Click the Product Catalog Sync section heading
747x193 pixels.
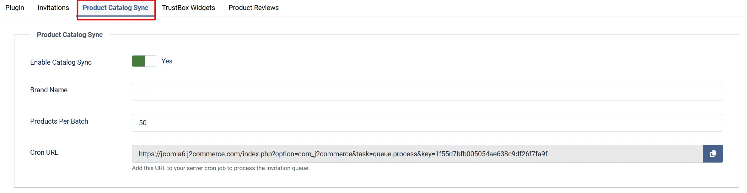[x=70, y=35]
